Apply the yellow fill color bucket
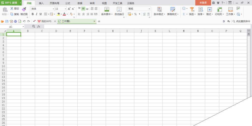 click(x=58, y=14)
